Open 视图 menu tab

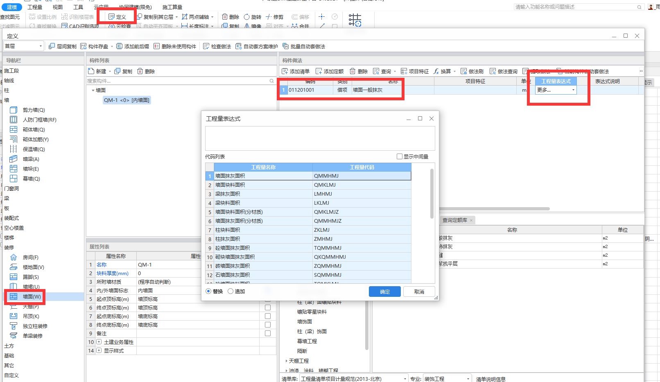point(58,7)
